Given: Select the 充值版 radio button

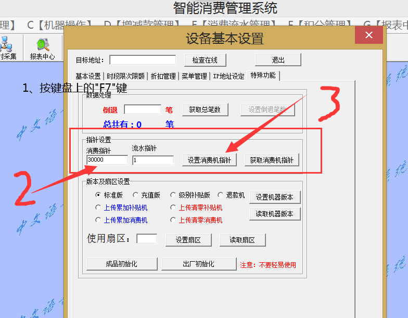Looking at the screenshot, I should 136,195.
